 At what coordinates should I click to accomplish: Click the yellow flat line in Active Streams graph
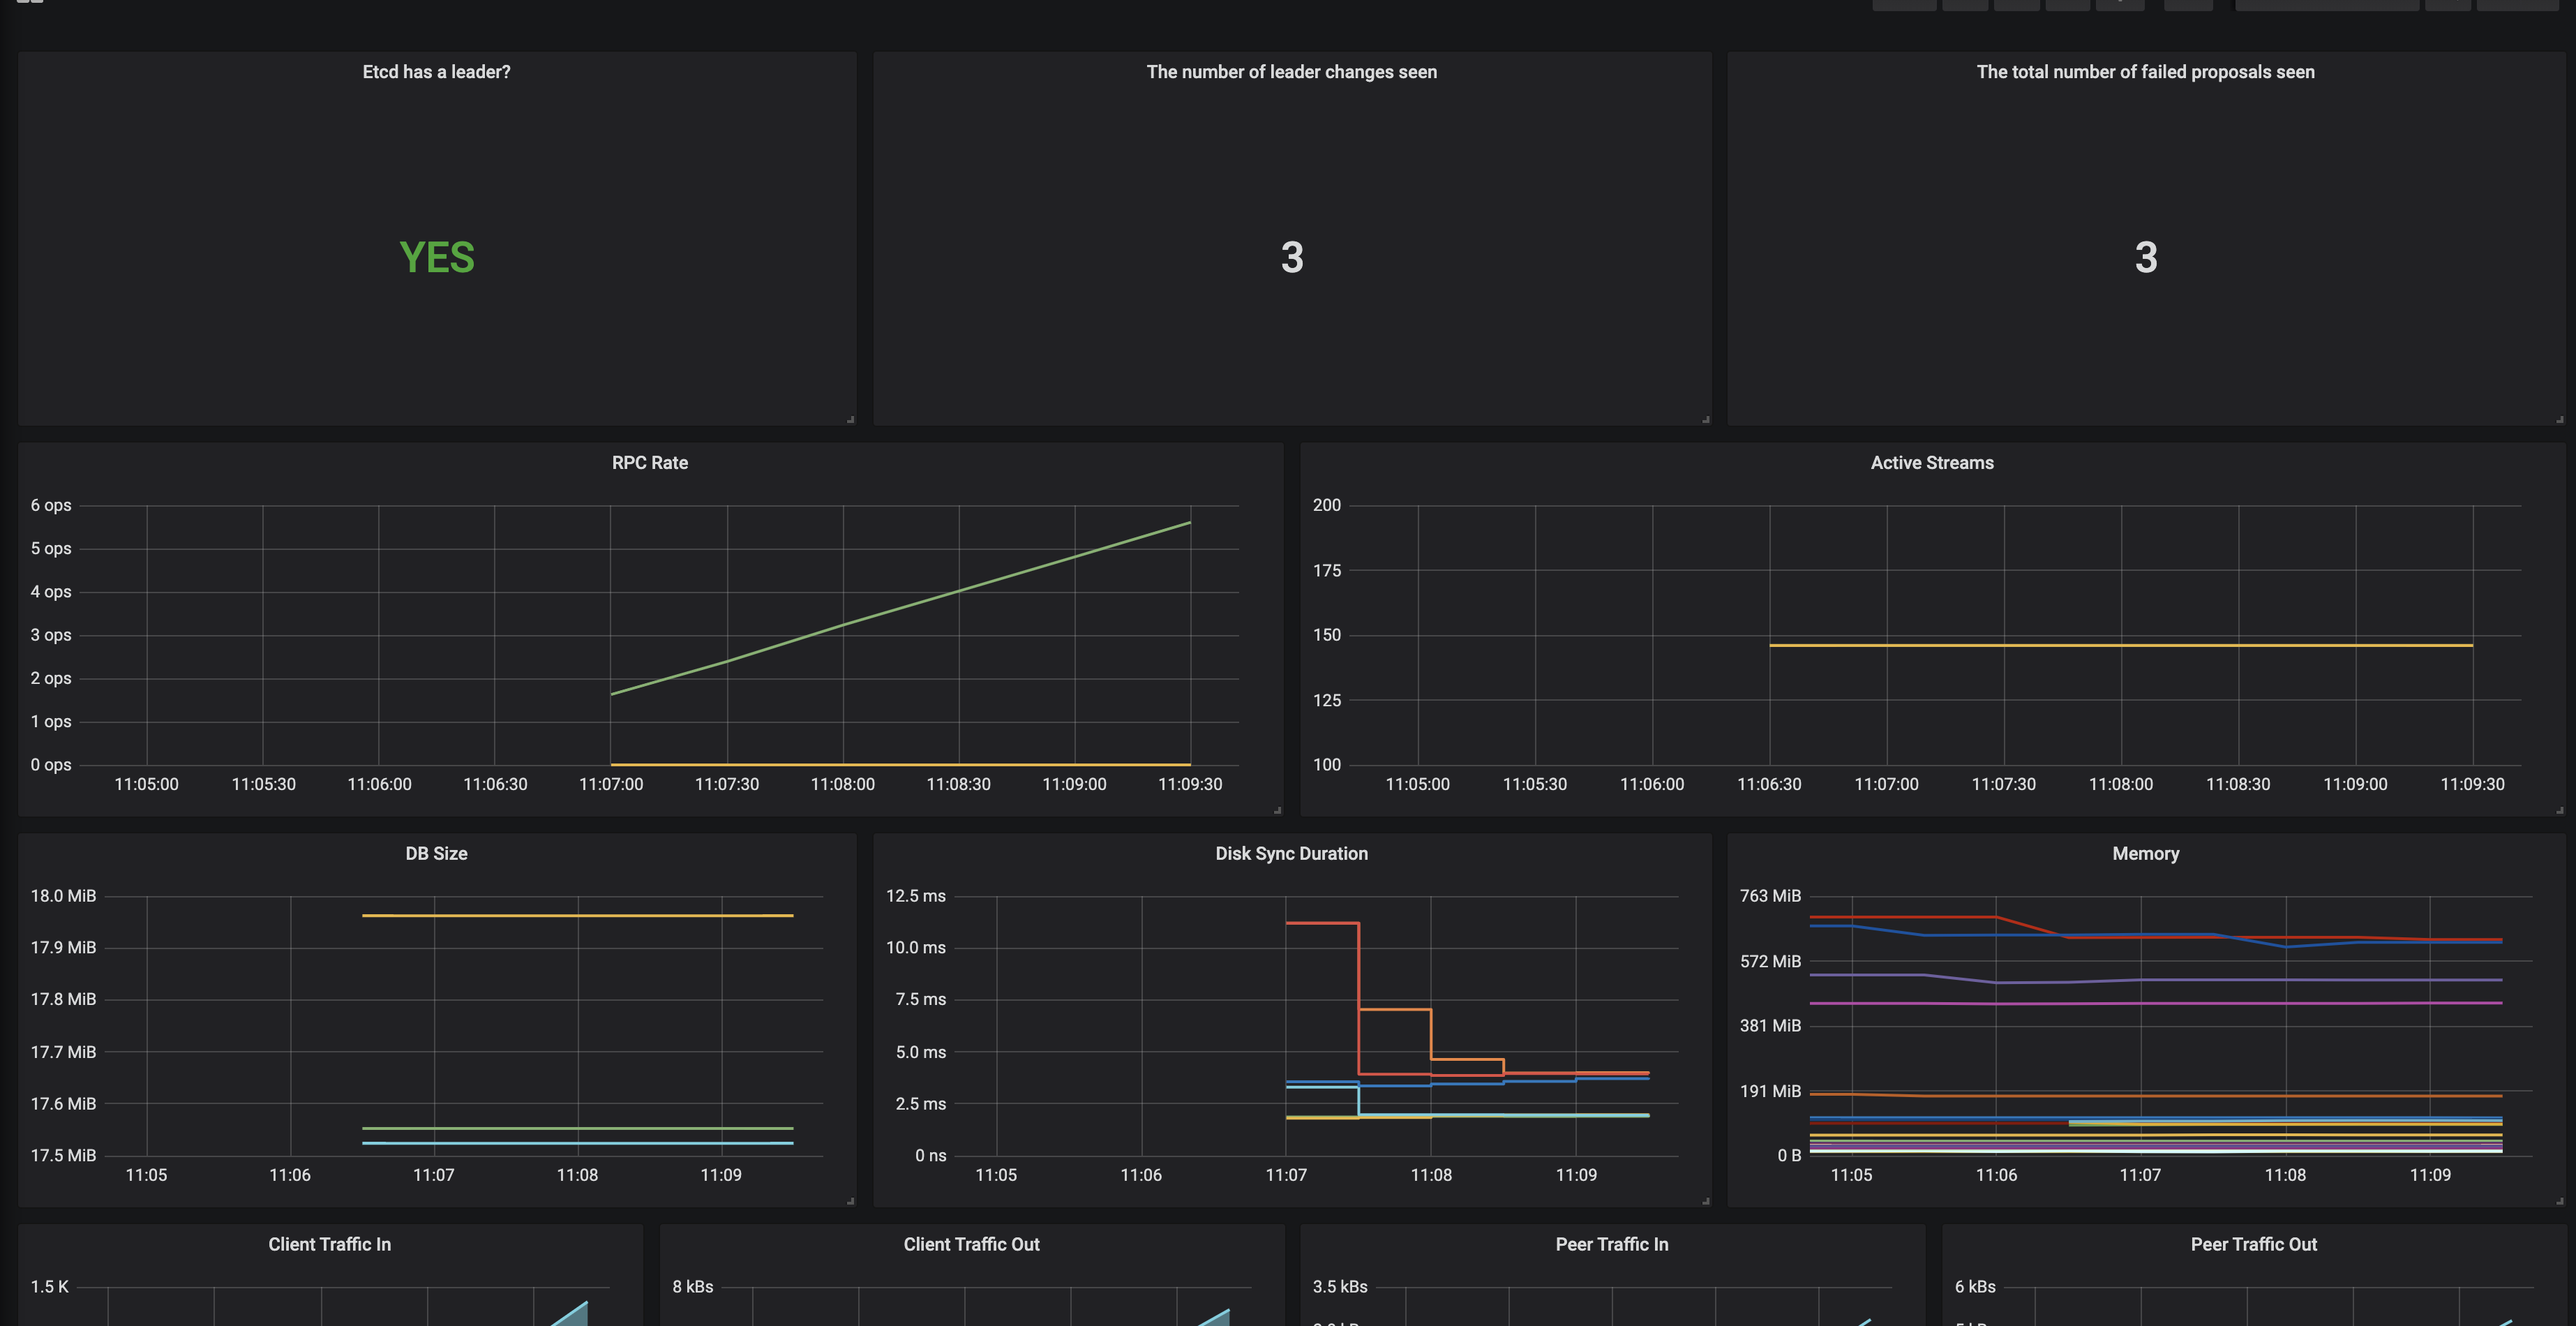[x=2120, y=645]
